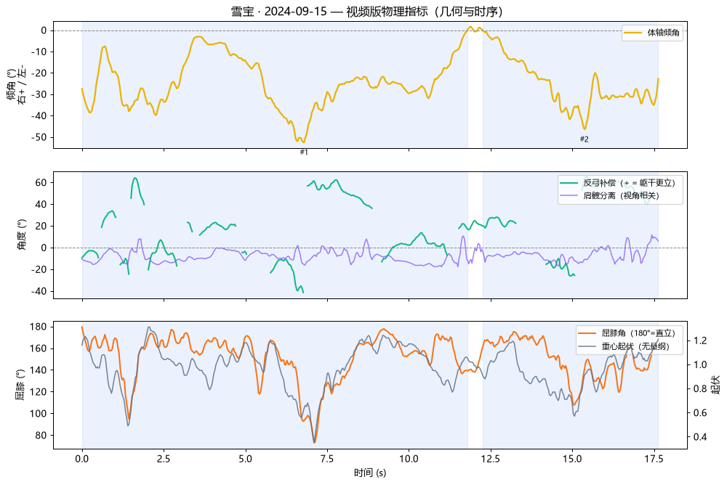Select the 启髋分离（视角相关）legend label
This screenshot has height=485, width=727.
tap(622, 195)
